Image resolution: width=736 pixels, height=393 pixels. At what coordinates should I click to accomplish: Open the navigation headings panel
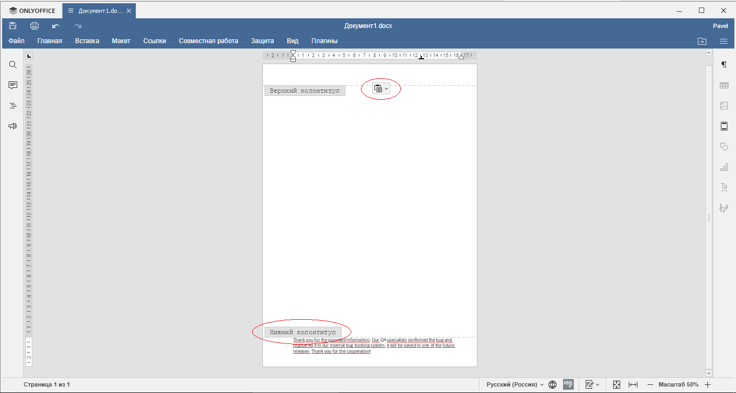tap(13, 106)
